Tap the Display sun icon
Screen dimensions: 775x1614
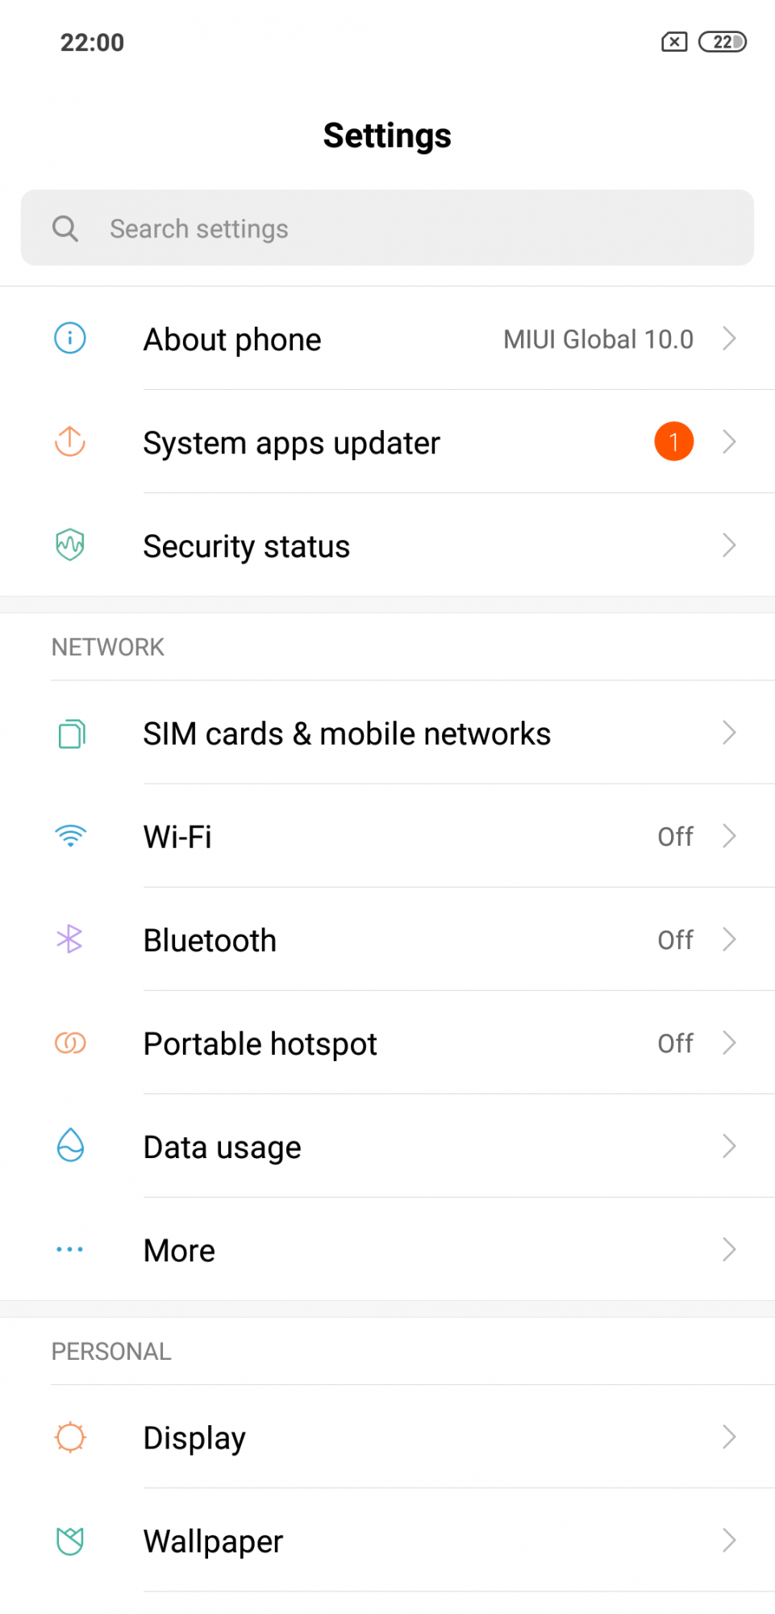pos(70,1437)
